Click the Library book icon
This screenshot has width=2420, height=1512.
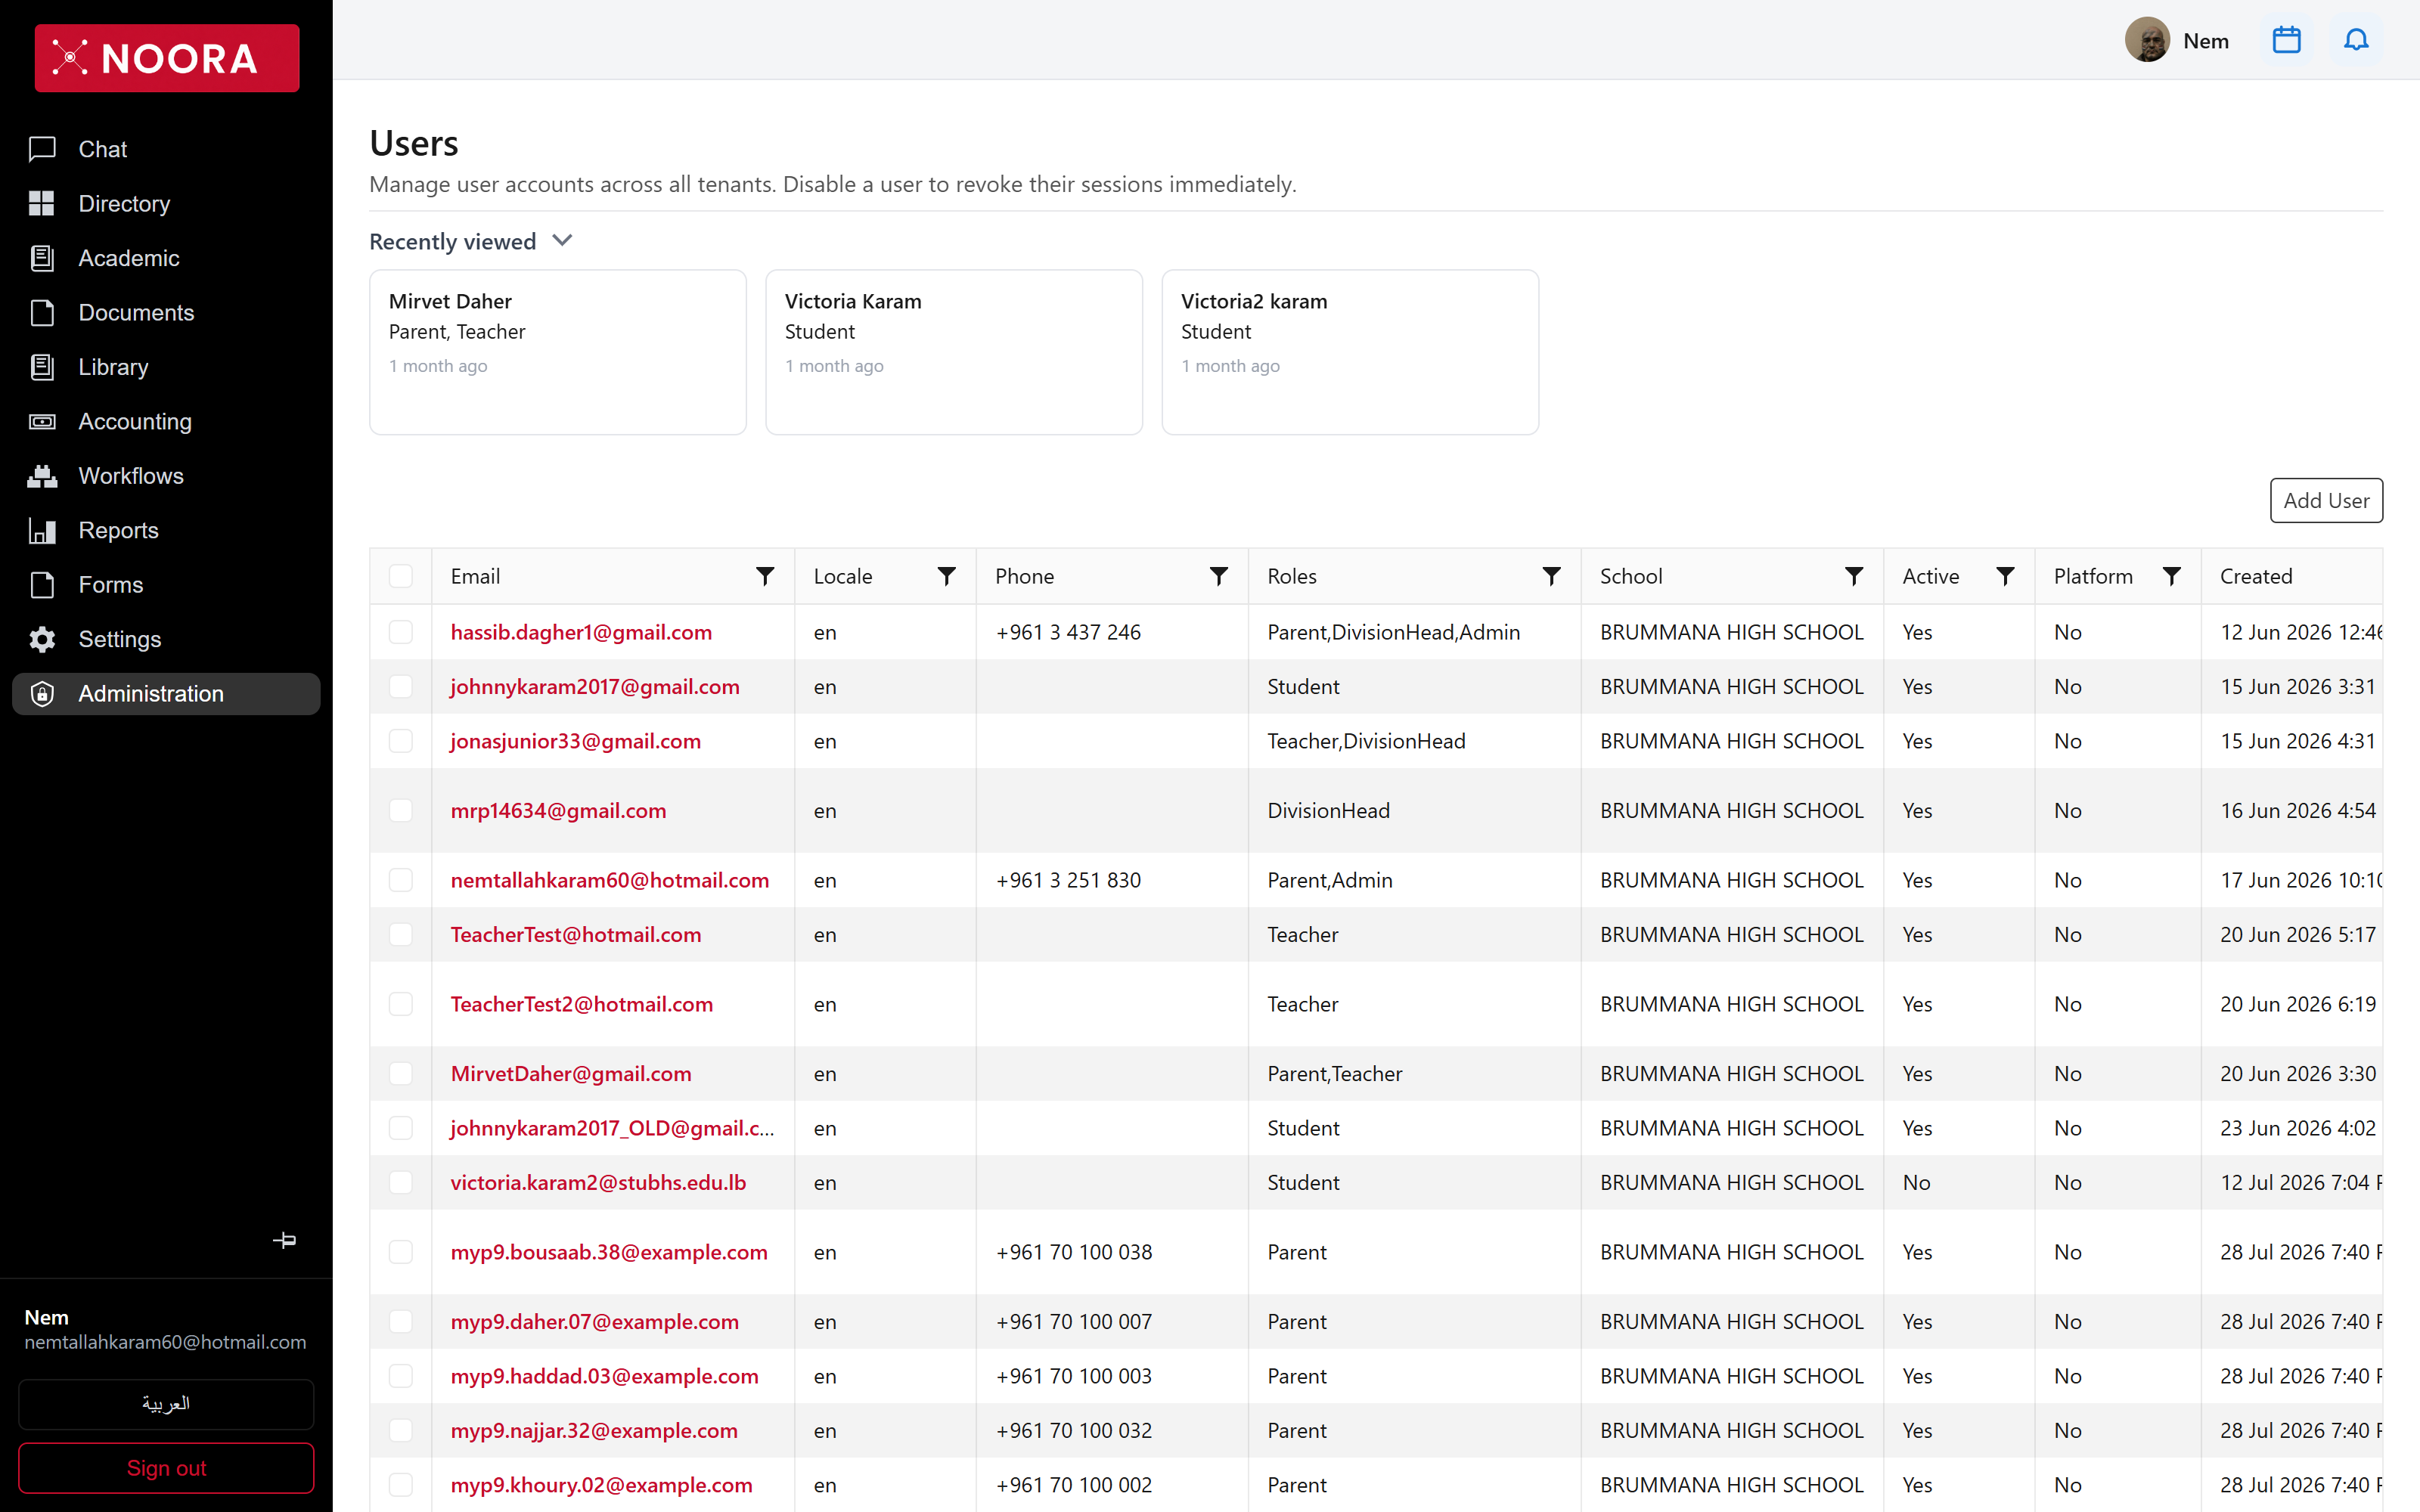coord(42,367)
